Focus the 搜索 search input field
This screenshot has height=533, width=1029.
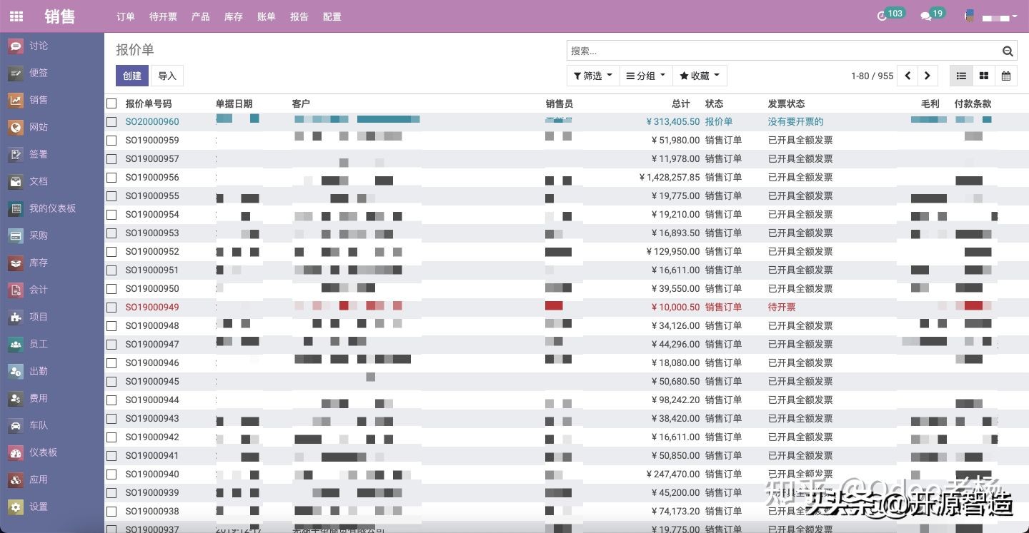pos(784,51)
